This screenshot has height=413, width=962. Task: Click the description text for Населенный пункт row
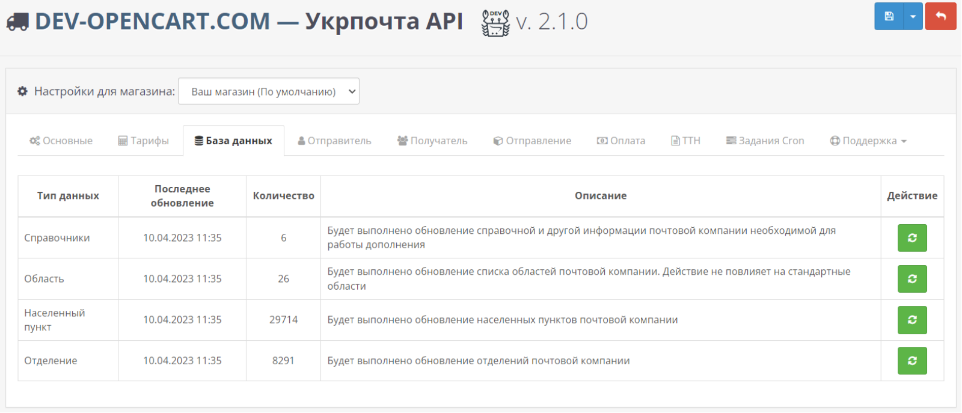(x=503, y=320)
